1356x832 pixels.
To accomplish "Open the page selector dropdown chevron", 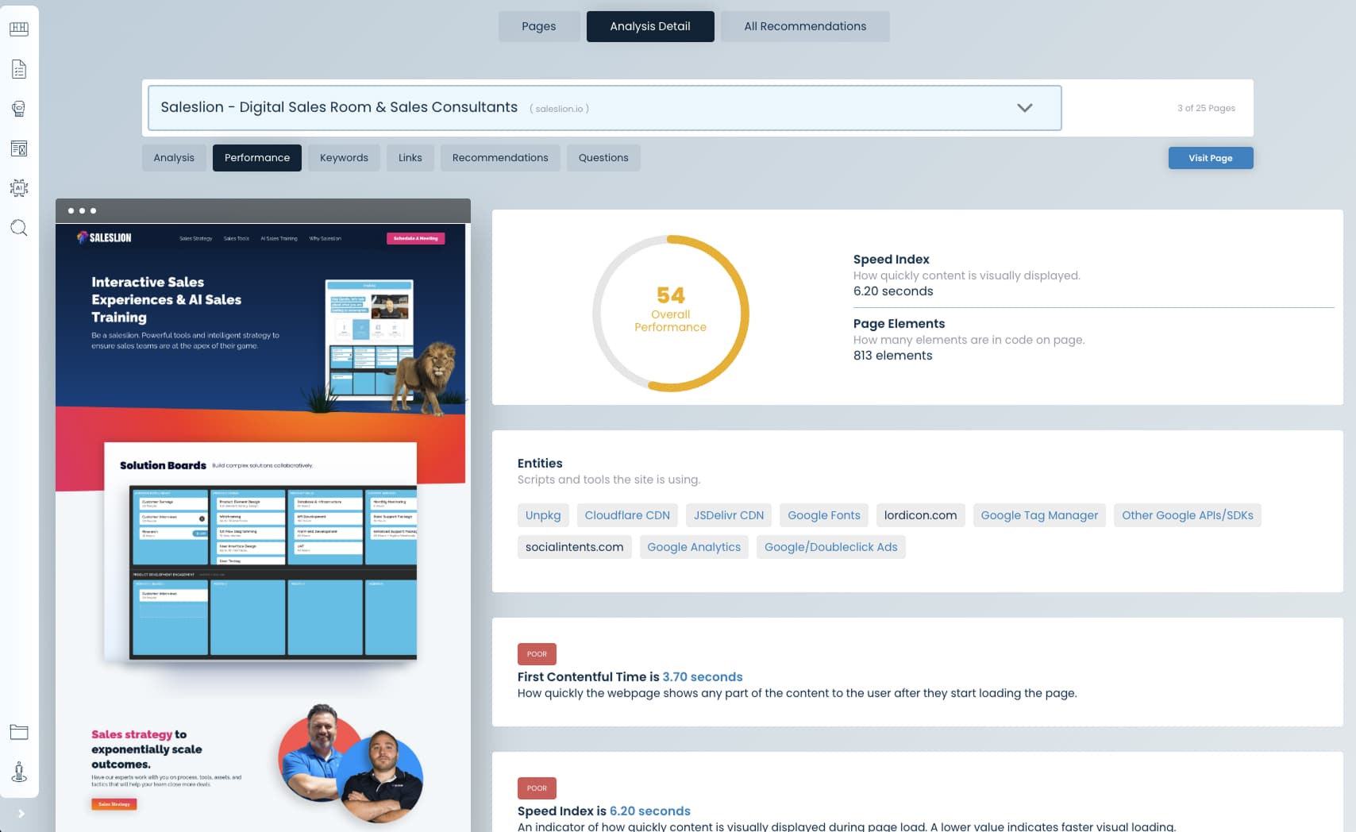I will point(1025,108).
